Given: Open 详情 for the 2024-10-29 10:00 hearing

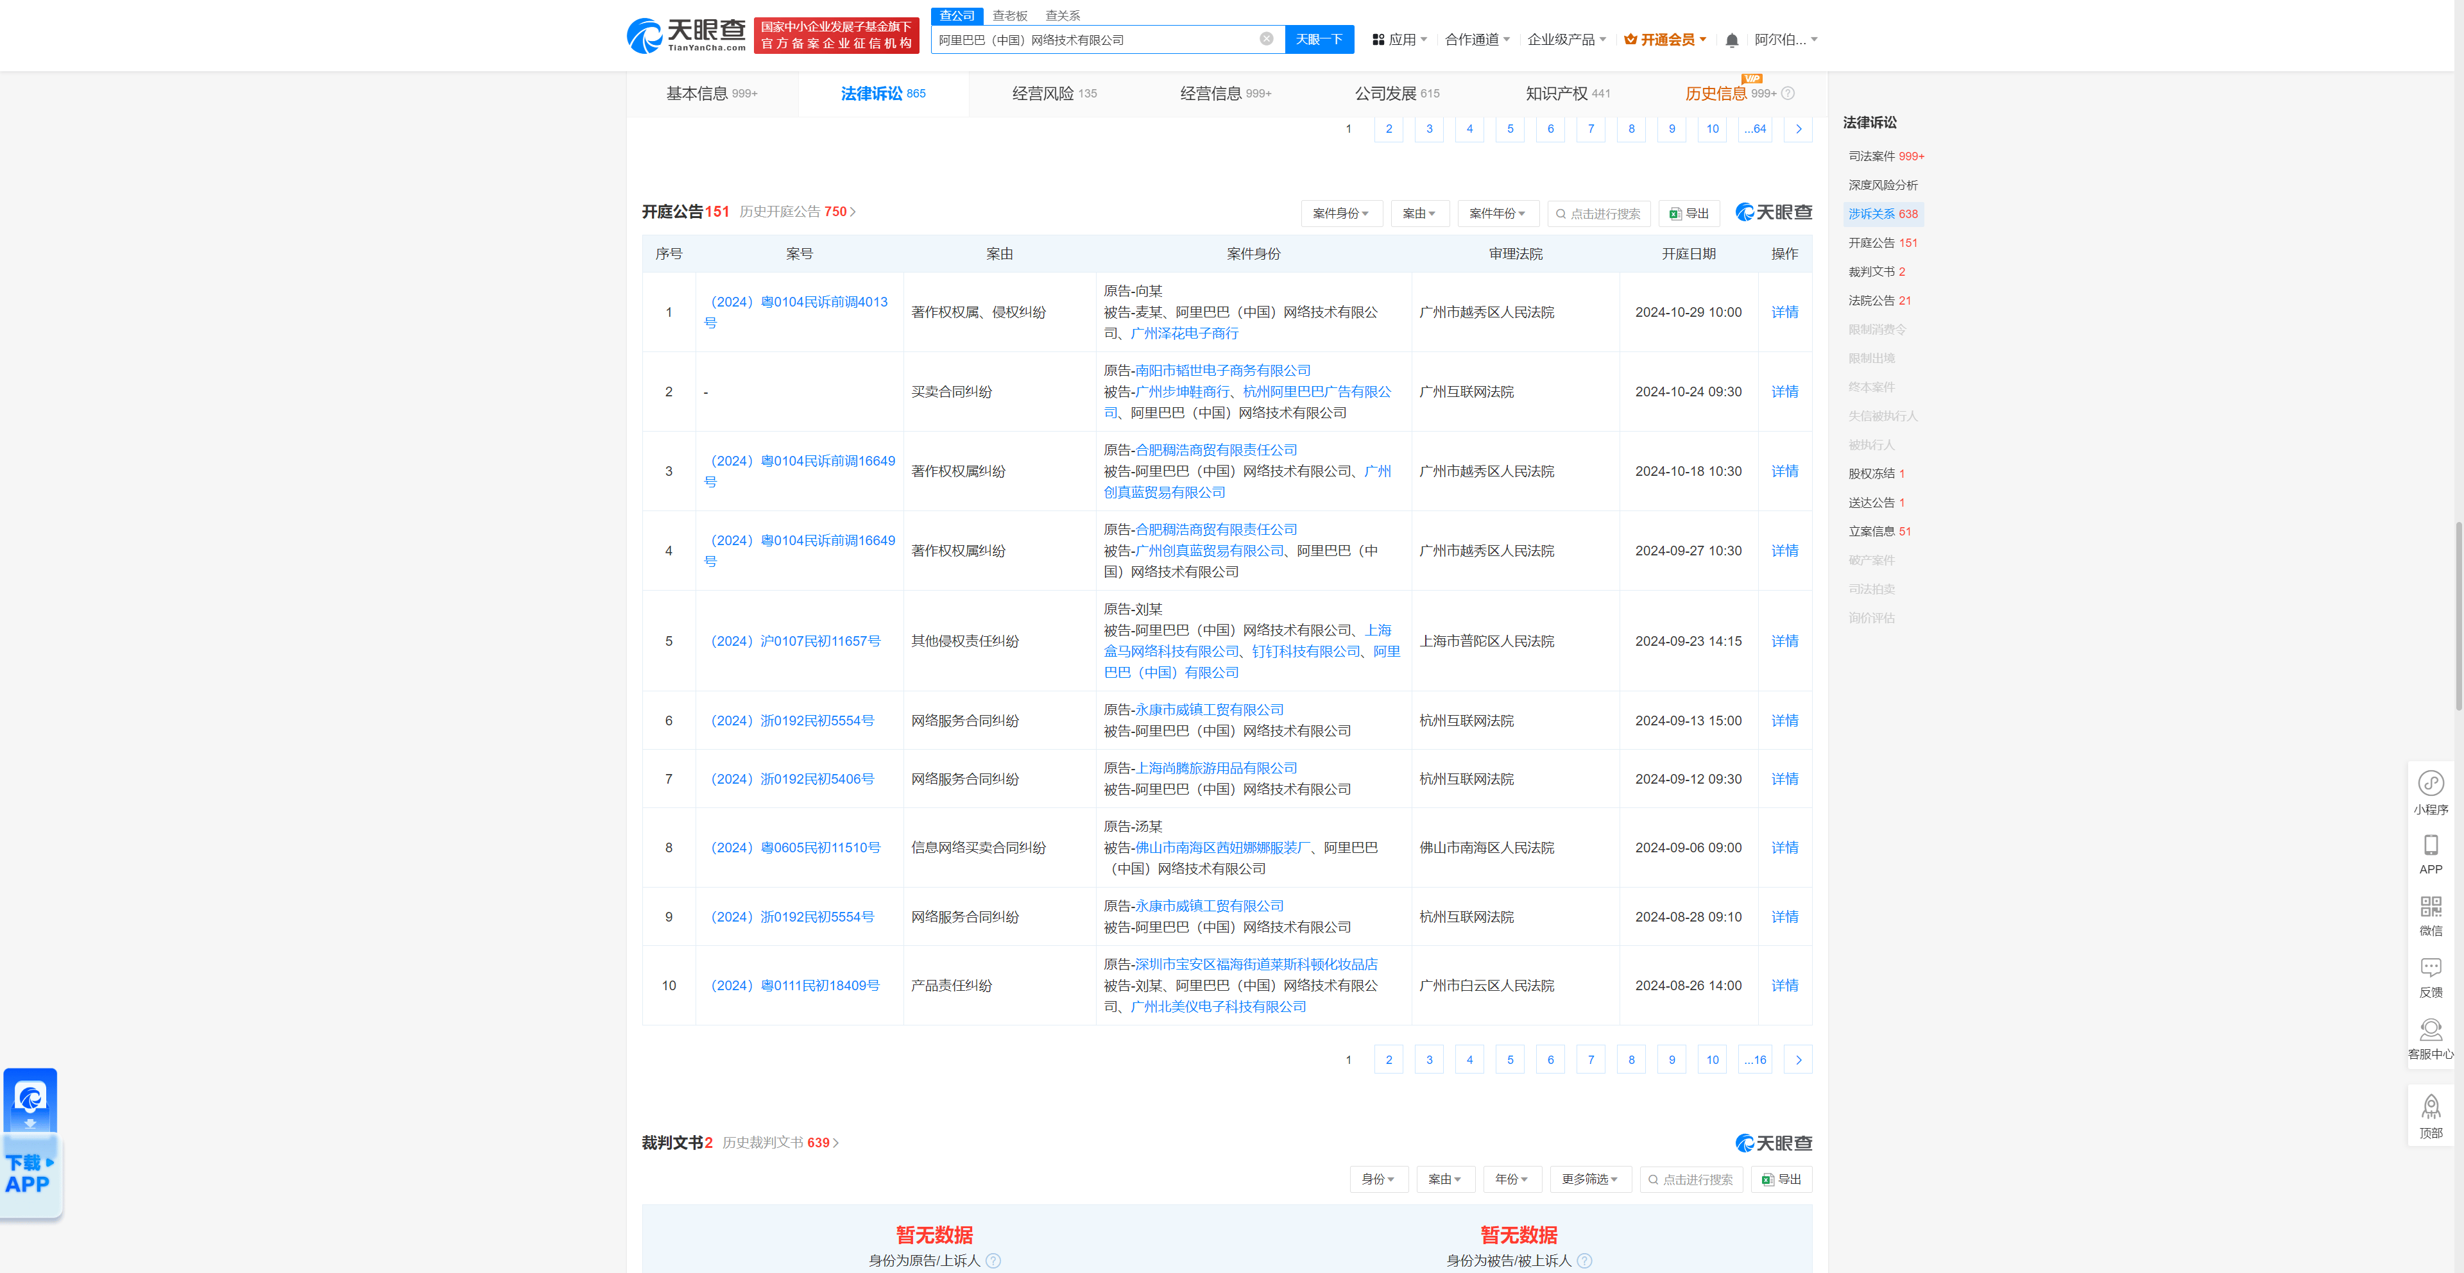Looking at the screenshot, I should click(x=1784, y=312).
